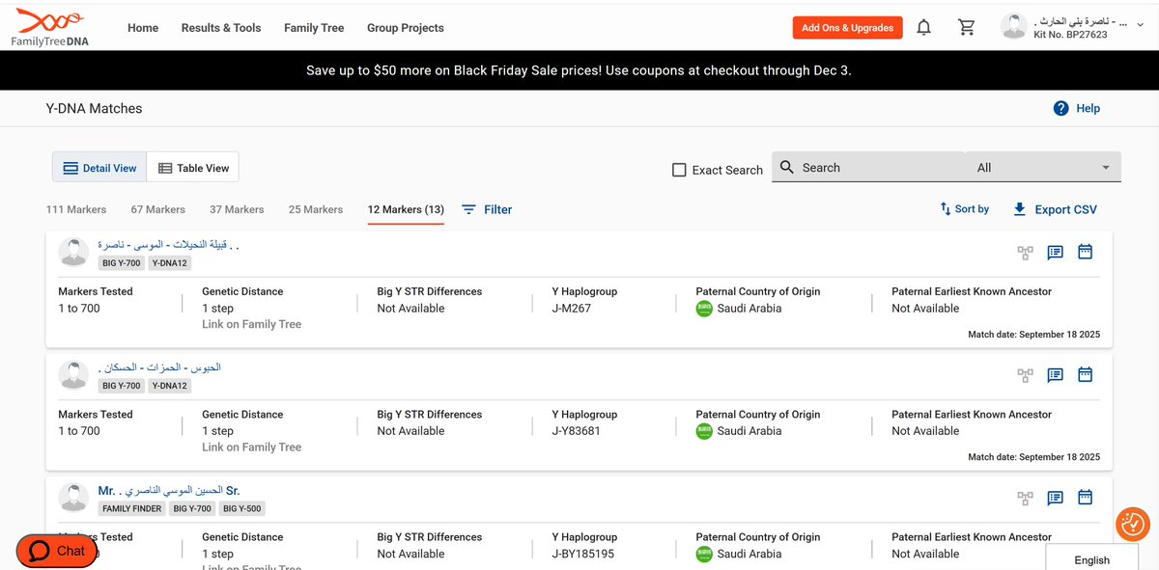Open the shopping cart

point(967,27)
